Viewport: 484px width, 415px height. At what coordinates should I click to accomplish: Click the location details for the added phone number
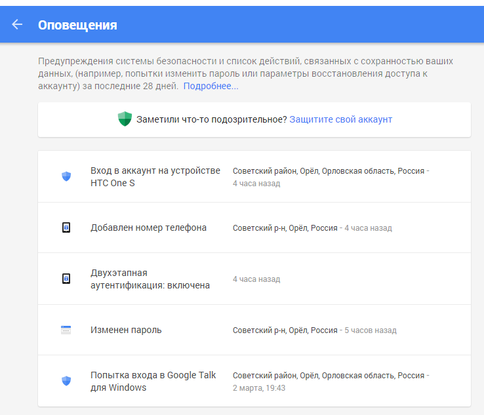click(285, 228)
